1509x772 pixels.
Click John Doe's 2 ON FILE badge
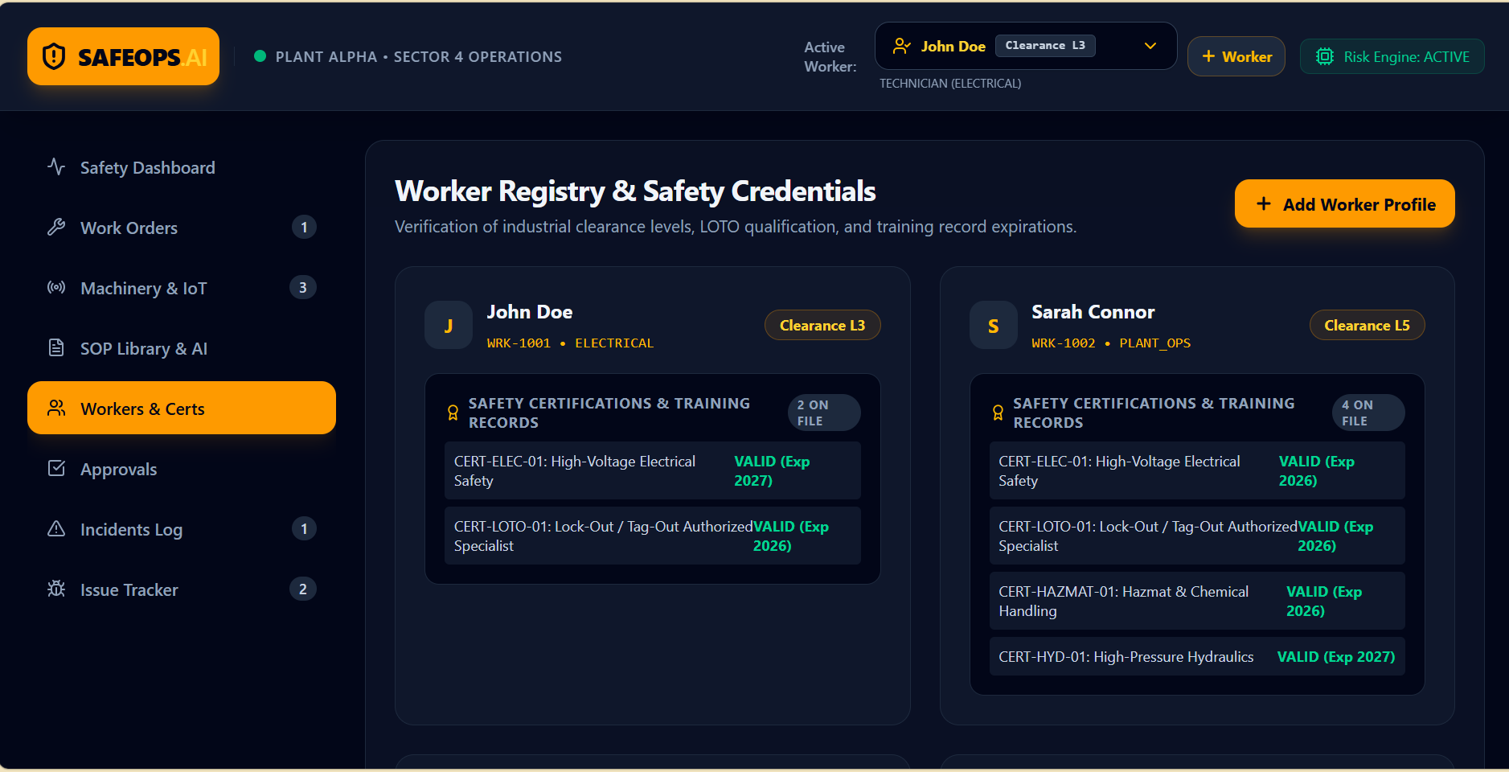click(824, 413)
